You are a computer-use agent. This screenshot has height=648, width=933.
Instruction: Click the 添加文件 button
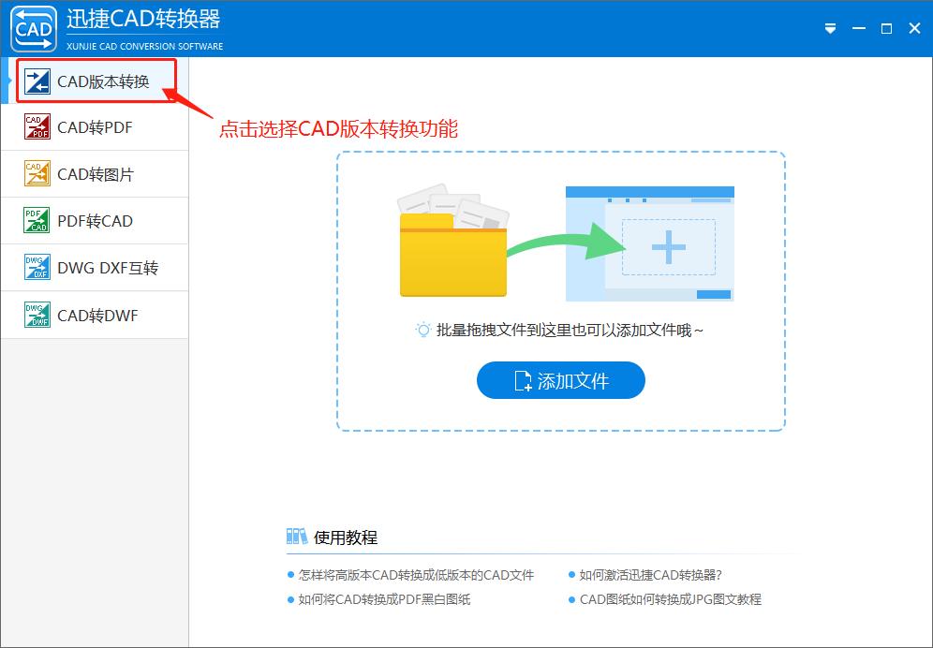[x=560, y=380]
